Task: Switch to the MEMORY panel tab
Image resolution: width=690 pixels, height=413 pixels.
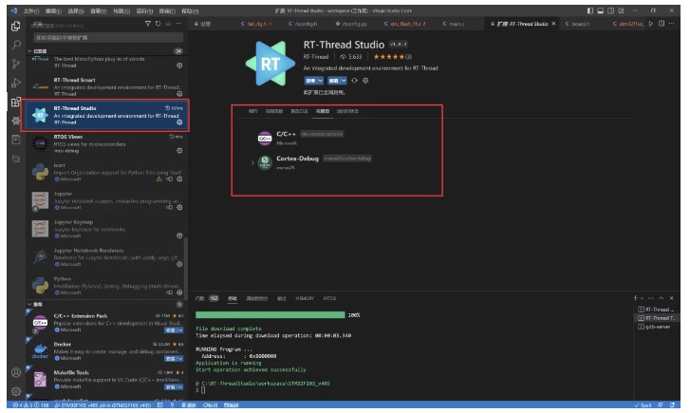Action: coord(305,298)
